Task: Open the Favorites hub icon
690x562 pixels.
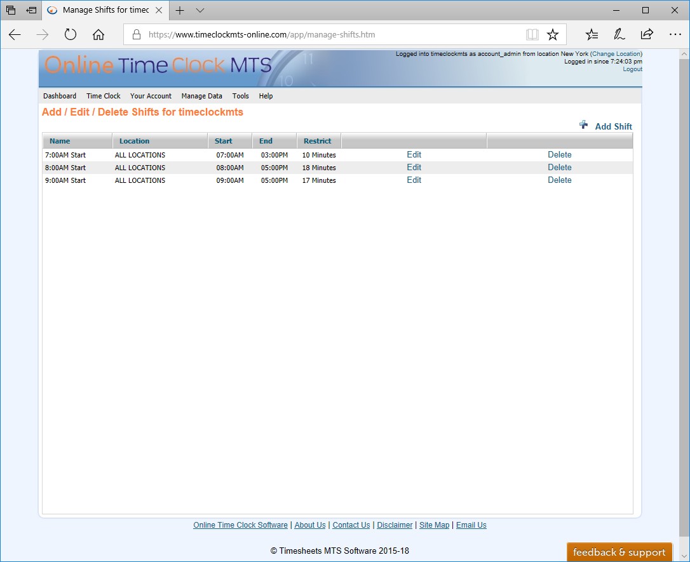Action: 592,34
